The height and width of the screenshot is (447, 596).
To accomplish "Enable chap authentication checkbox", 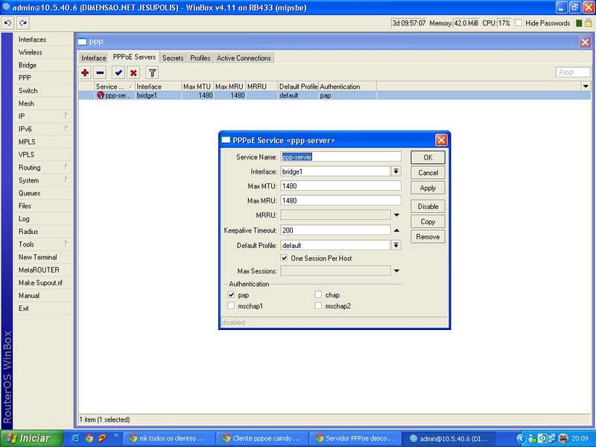I will click(319, 294).
